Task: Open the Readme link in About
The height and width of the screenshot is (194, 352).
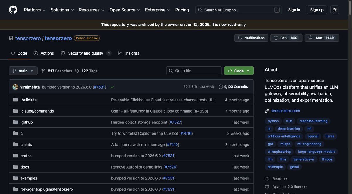Action: [x=280, y=179]
